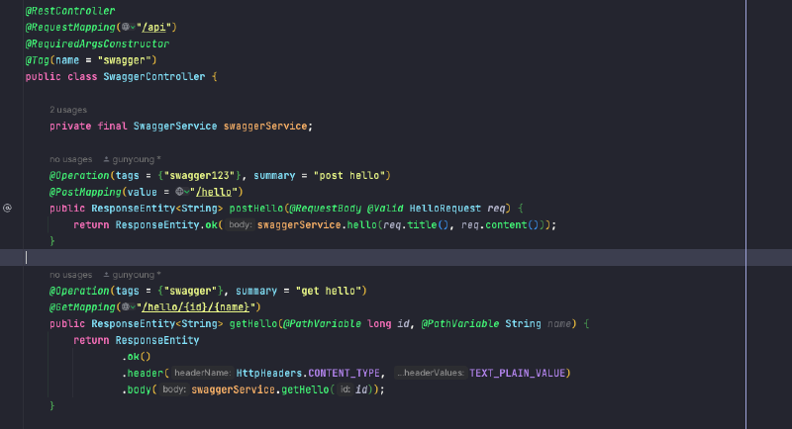792x429 pixels.
Task: Click the globe icon in @PostMapping
Action: point(179,192)
